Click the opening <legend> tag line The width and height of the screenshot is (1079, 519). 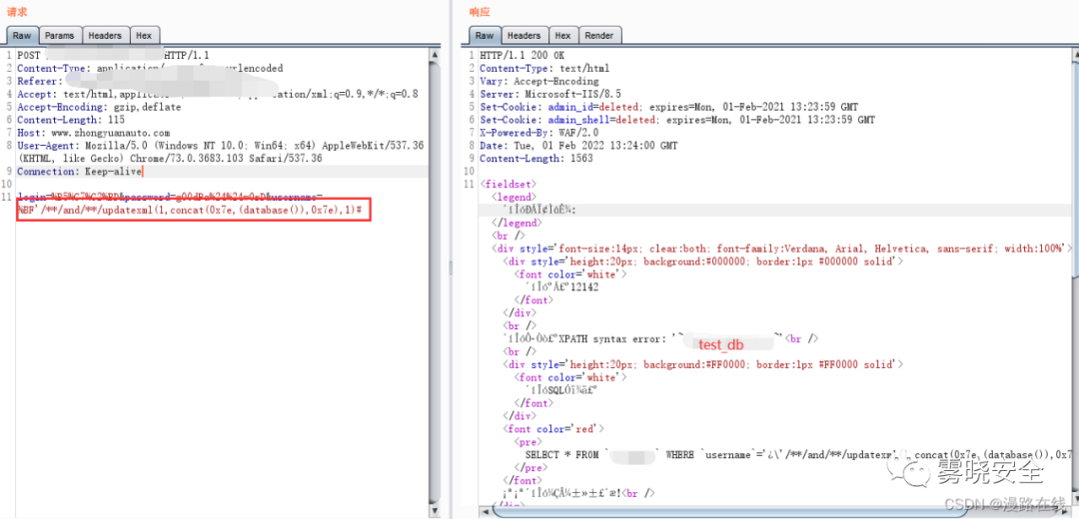click(517, 198)
